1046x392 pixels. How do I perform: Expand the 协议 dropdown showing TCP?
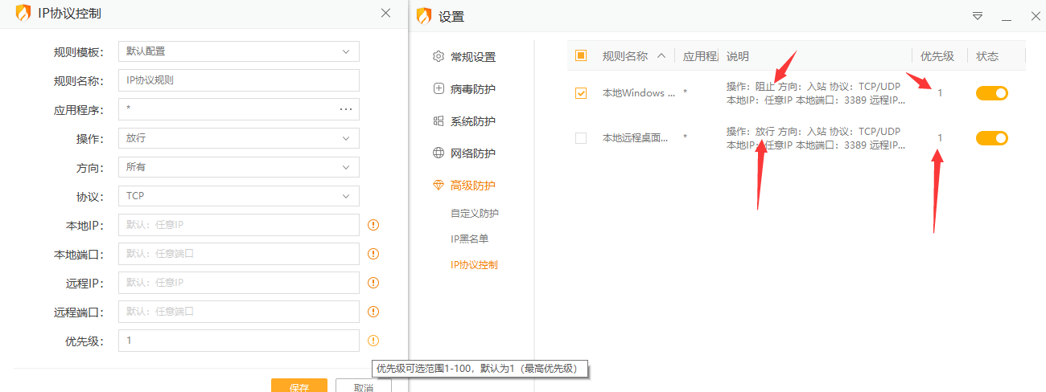coord(238,196)
